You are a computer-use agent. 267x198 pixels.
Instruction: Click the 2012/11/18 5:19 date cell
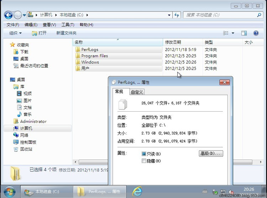coord(180,49)
